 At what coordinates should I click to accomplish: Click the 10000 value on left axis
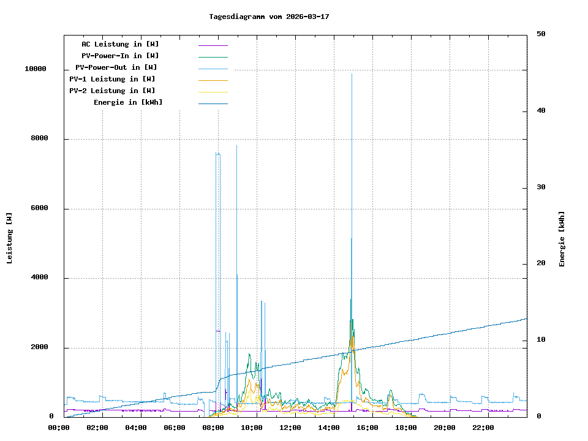click(x=36, y=69)
